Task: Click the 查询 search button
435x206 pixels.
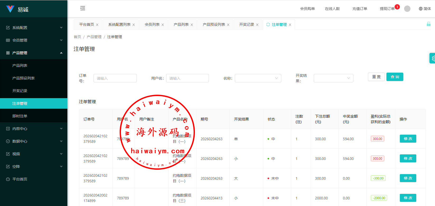Action: tap(395, 77)
